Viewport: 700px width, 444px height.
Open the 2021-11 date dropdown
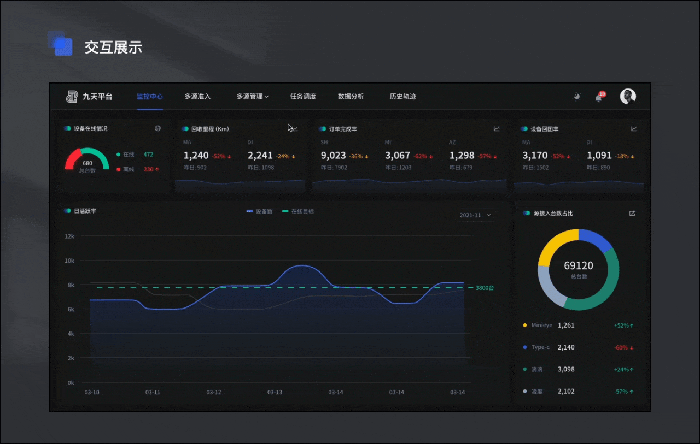click(476, 215)
